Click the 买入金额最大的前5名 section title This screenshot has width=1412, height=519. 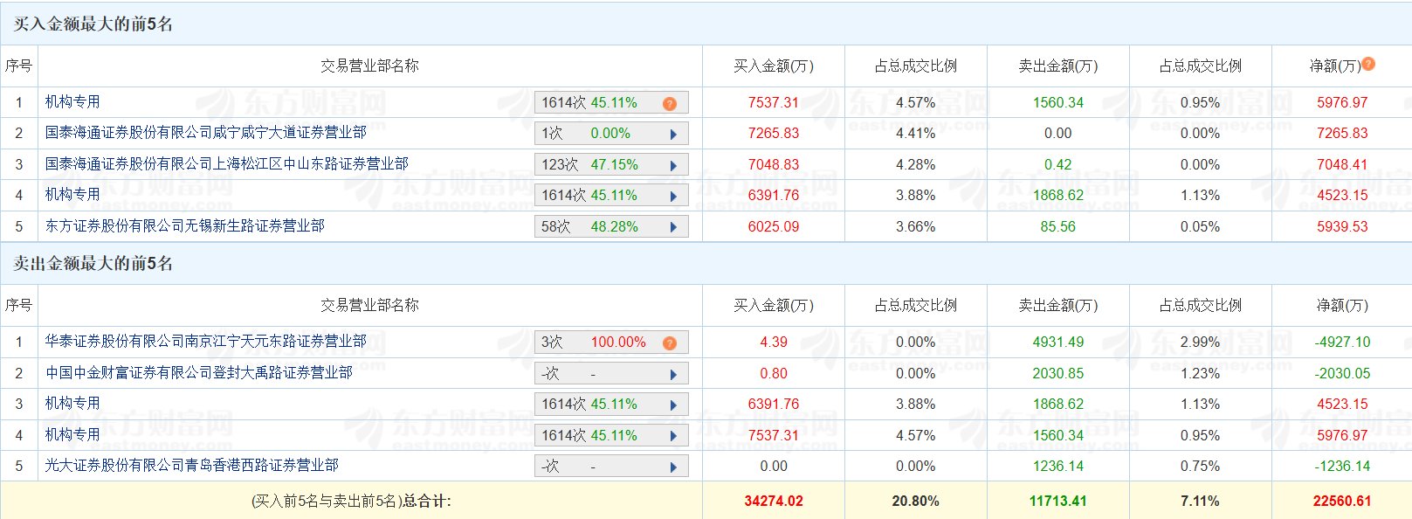[x=93, y=24]
